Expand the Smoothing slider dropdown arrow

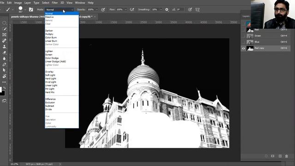click(161, 10)
